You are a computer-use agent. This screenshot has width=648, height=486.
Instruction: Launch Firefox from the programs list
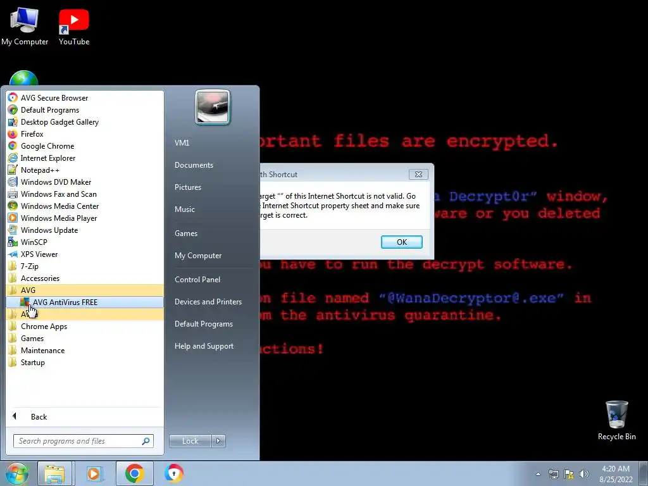[x=85, y=134]
